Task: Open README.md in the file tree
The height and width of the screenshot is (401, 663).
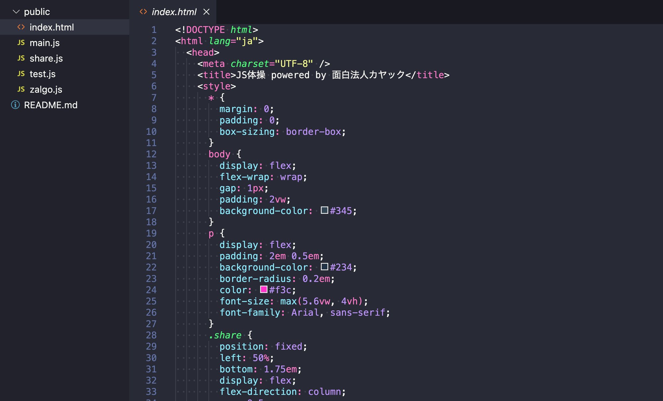Action: click(x=65, y=105)
